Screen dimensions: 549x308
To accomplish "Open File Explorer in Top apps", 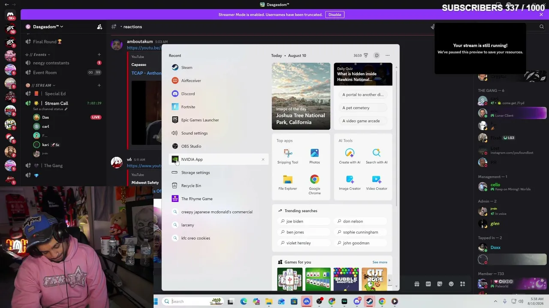I will 288,183.
